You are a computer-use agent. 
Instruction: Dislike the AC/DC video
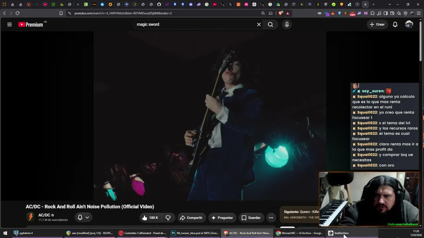pos(168,218)
